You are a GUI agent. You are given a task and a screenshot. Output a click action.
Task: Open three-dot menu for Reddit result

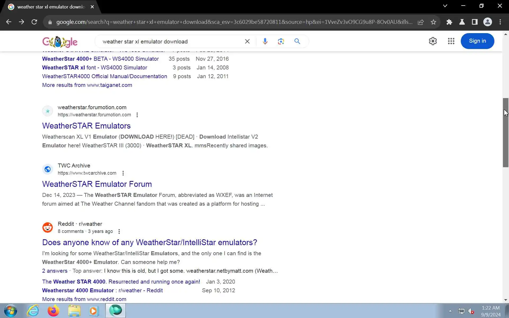click(x=119, y=231)
